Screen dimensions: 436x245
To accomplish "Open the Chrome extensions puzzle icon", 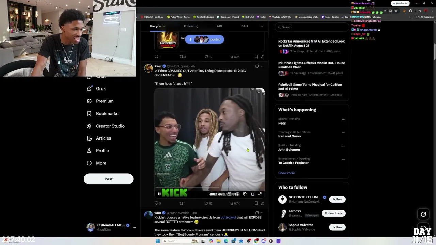I will (x=410, y=11).
